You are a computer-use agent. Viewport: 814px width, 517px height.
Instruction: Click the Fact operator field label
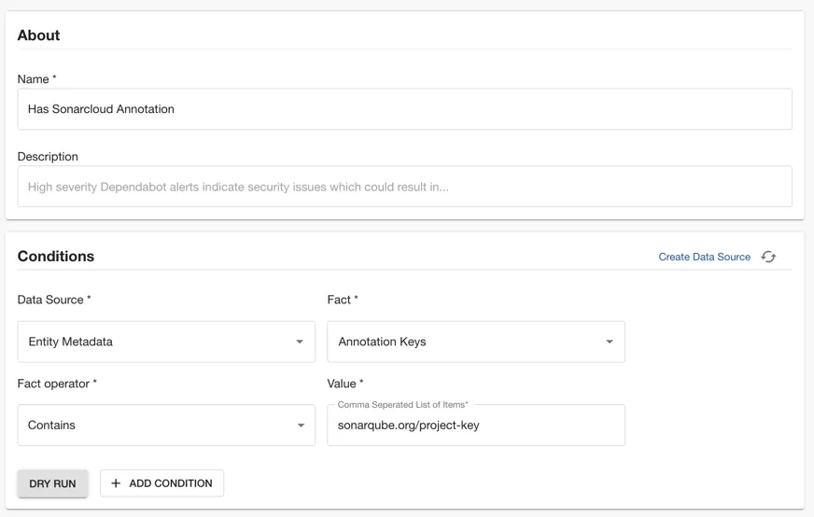pos(57,384)
